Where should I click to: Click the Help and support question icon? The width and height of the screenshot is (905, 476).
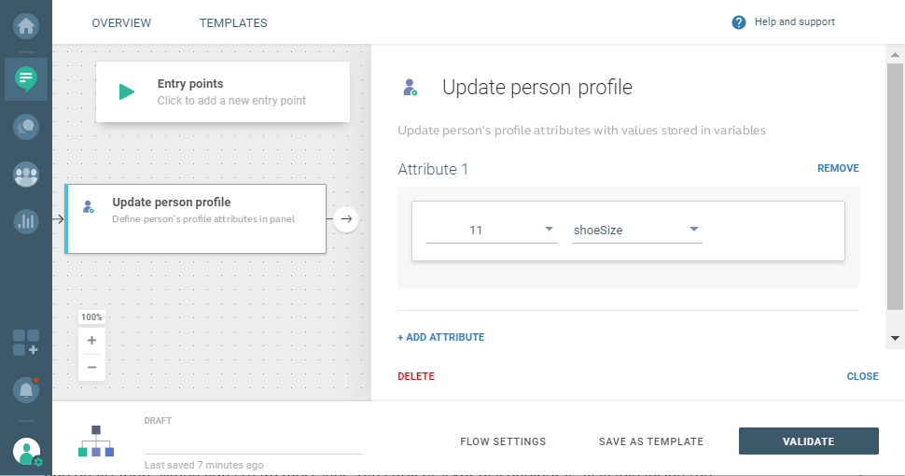739,22
